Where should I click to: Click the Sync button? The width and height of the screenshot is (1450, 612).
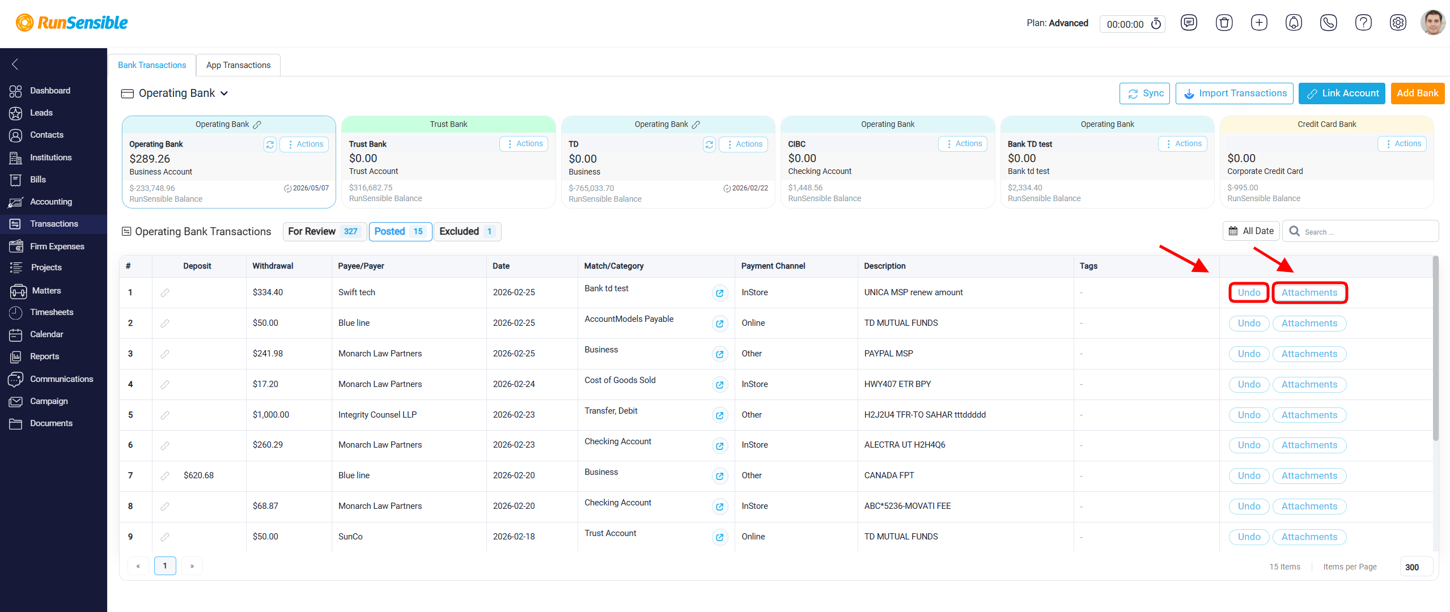(1145, 93)
